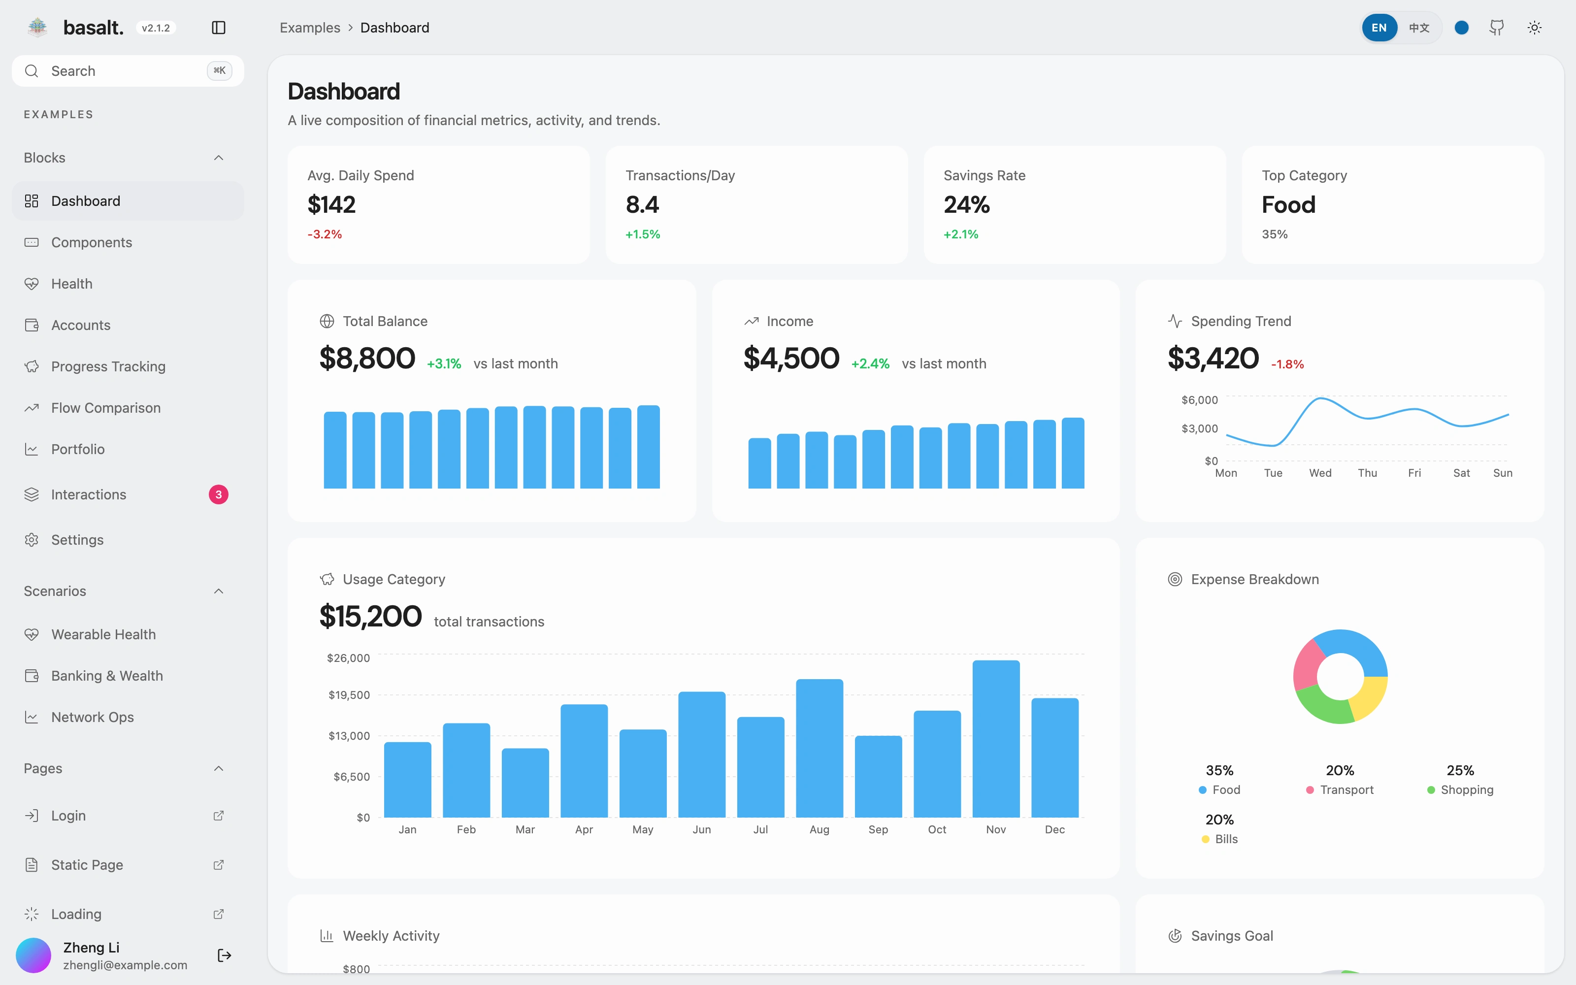Click the Spending Trend pulse icon
1576x985 pixels.
(x=1175, y=321)
